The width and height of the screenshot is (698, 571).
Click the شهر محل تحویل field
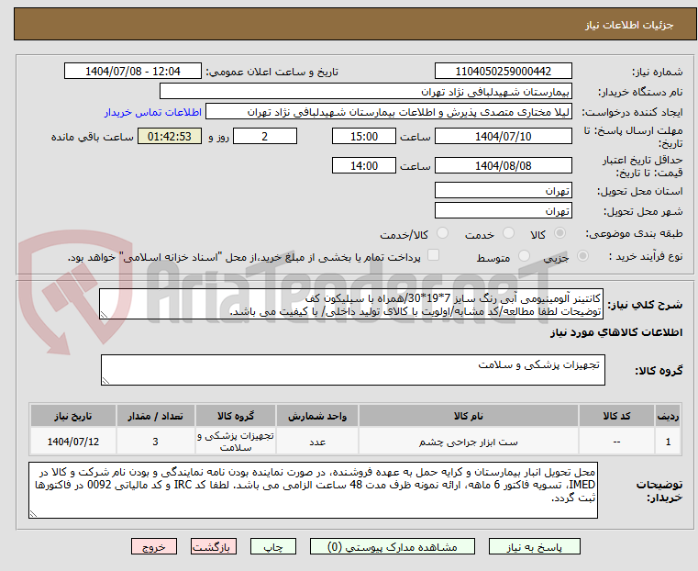click(503, 210)
